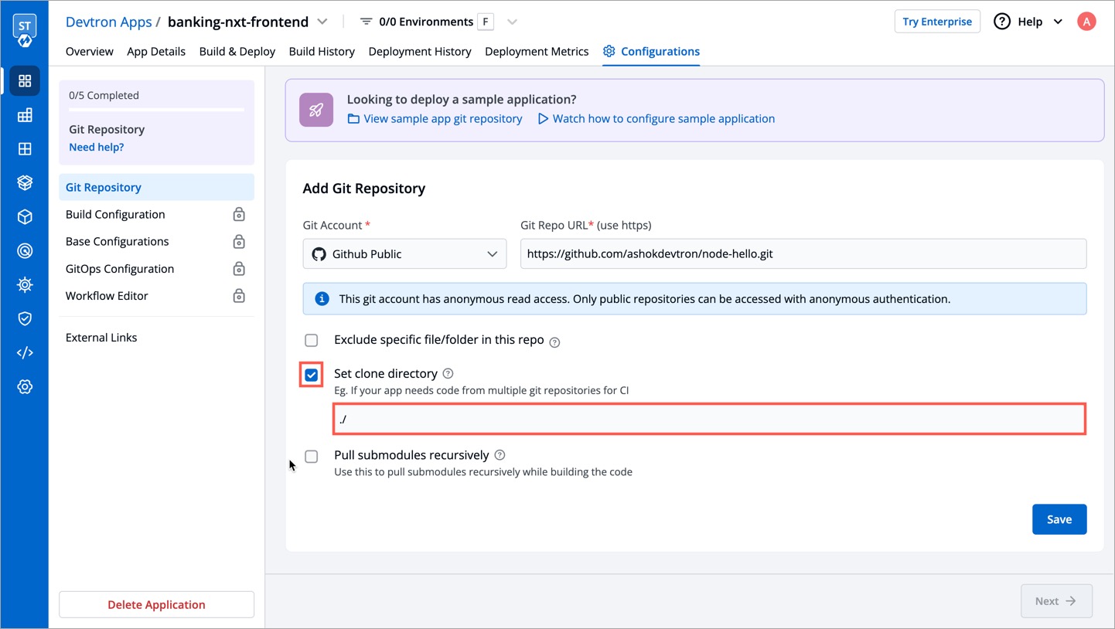Screen dimensions: 1115x629
Task: Expand the banking-nxt-frontend app selector
Action: (x=322, y=22)
